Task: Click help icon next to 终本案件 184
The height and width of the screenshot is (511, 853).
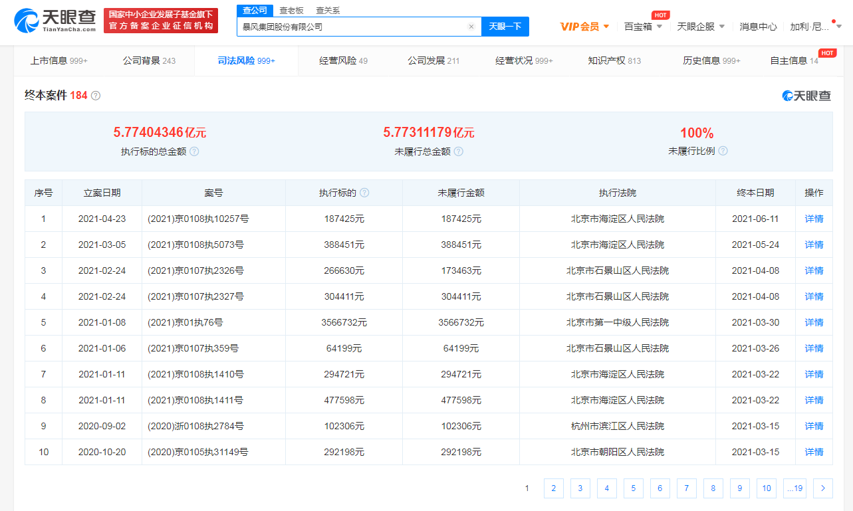Action: coord(96,96)
